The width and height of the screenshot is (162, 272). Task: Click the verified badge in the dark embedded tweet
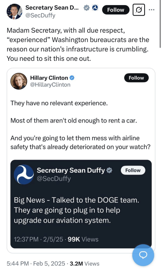point(109,170)
